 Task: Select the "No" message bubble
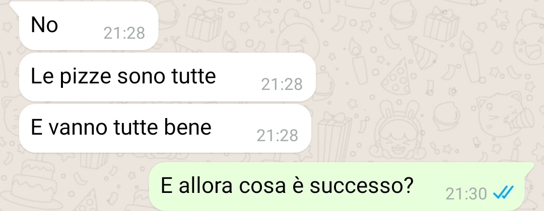click(89, 26)
